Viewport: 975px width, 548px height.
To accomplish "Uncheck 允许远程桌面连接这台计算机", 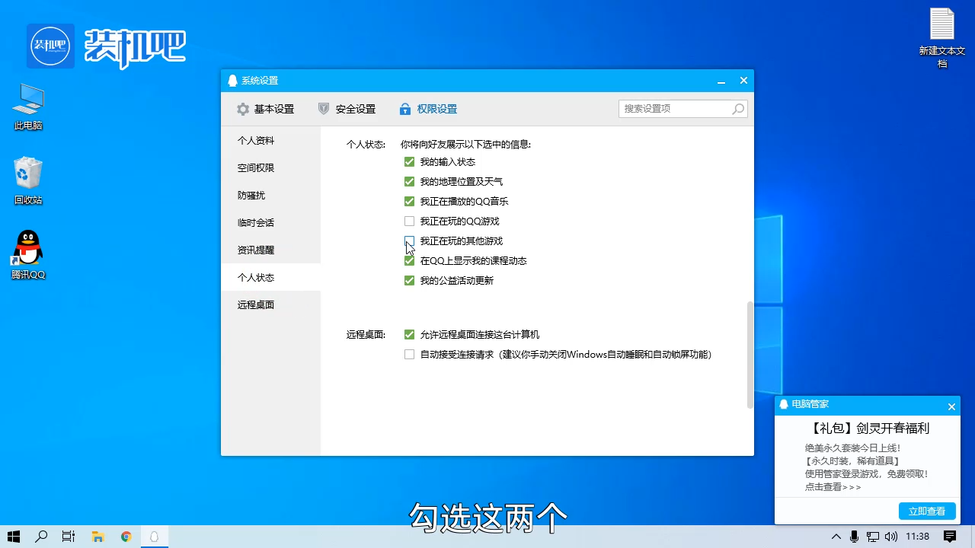I will [x=409, y=334].
